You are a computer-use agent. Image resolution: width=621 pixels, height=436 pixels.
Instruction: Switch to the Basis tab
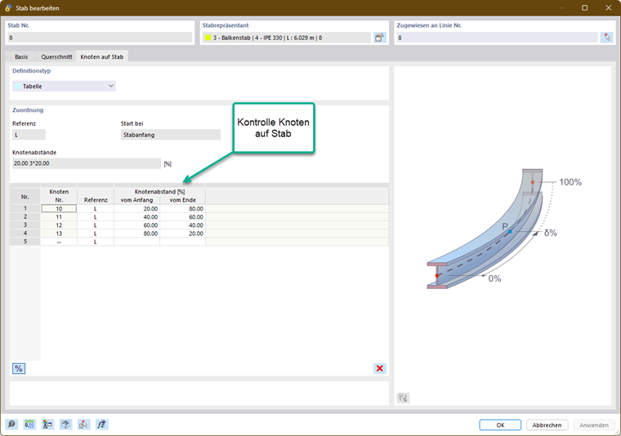click(x=21, y=56)
